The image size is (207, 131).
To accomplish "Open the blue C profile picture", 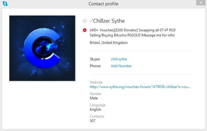I will click(42, 48).
